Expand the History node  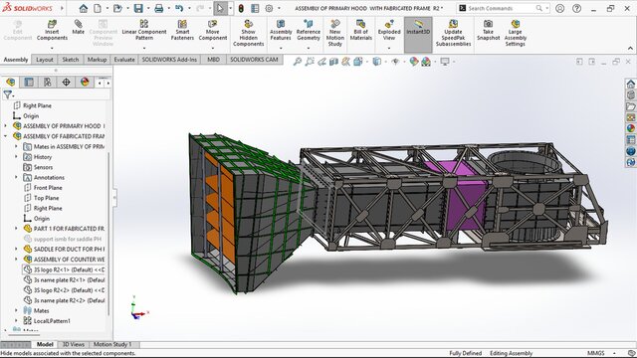[x=16, y=157]
